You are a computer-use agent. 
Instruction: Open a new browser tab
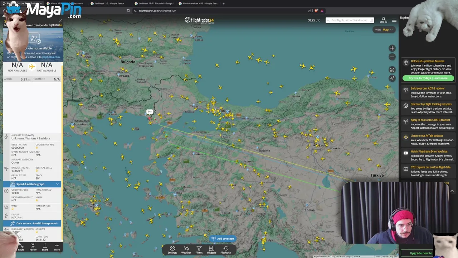click(x=223, y=4)
